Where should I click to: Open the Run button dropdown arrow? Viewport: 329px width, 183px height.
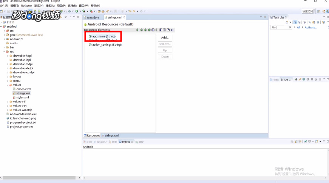click(x=80, y=11)
